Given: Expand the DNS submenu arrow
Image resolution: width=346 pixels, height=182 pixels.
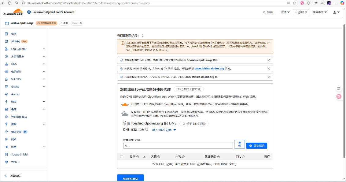Looking at the screenshot, I should click(44, 64).
